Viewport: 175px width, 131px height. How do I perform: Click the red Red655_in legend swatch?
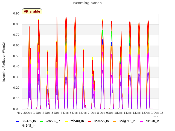coord(90,121)
